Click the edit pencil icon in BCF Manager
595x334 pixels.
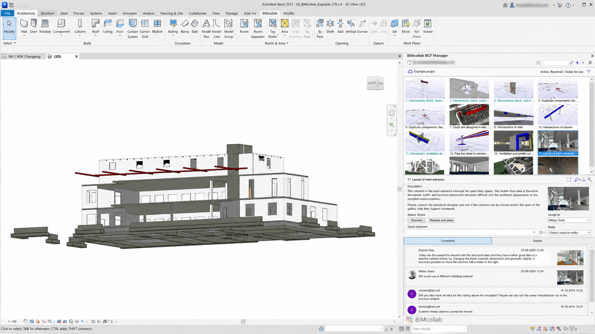(x=572, y=63)
